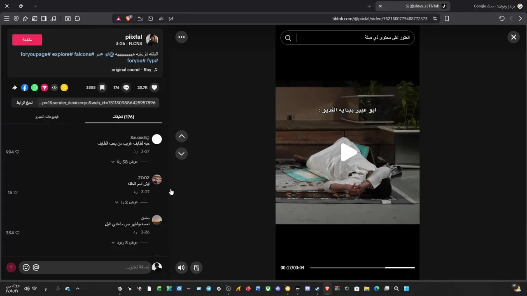The width and height of the screenshot is (527, 296).
Task: Click the post comment arrow button
Action: point(11,268)
